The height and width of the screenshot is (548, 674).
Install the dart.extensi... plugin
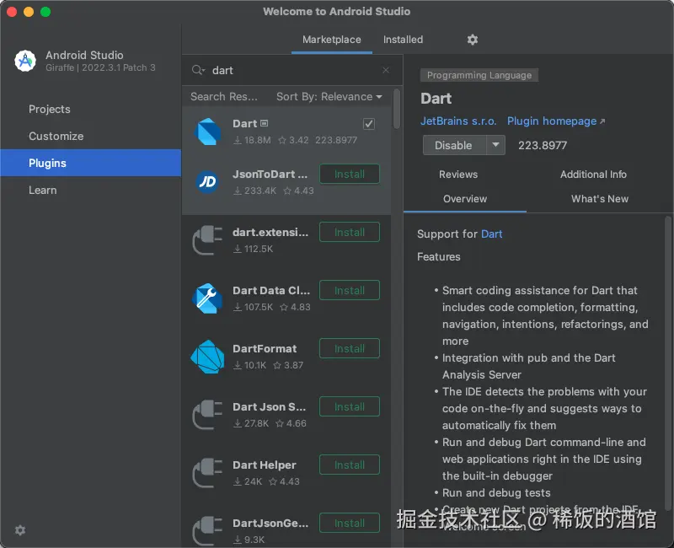coord(350,233)
